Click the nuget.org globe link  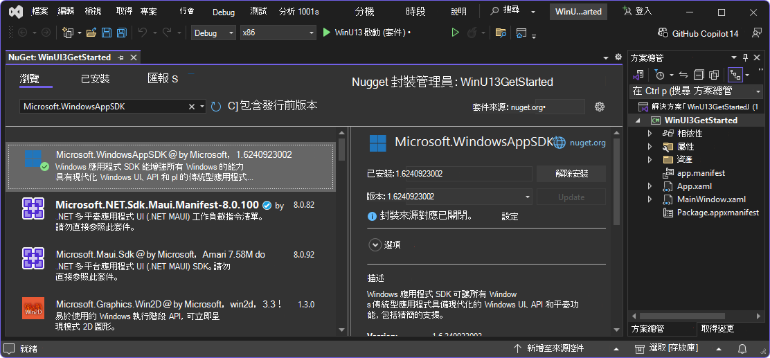pyautogui.click(x=559, y=143)
